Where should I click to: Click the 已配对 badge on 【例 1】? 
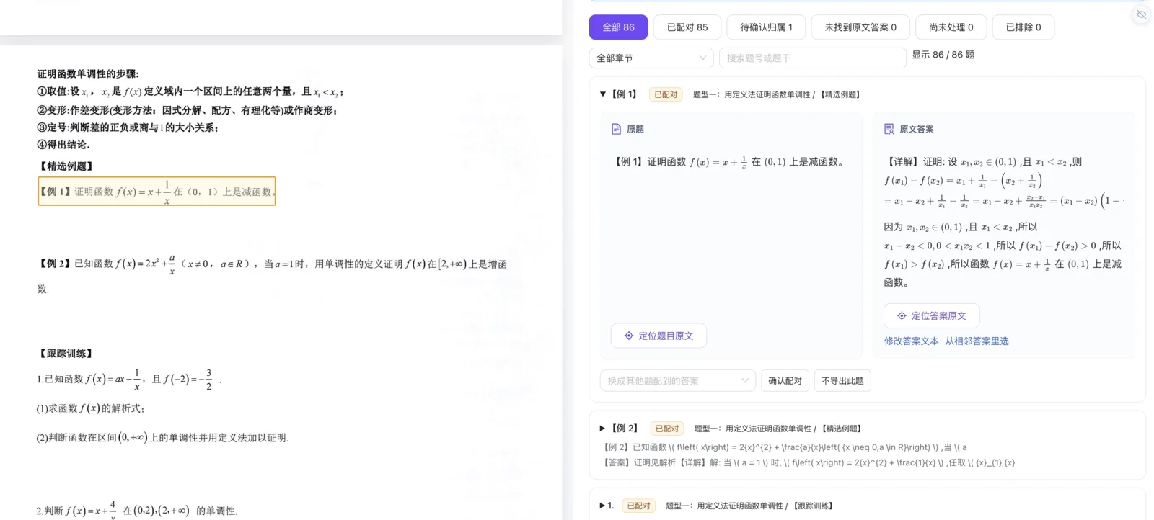pos(666,94)
